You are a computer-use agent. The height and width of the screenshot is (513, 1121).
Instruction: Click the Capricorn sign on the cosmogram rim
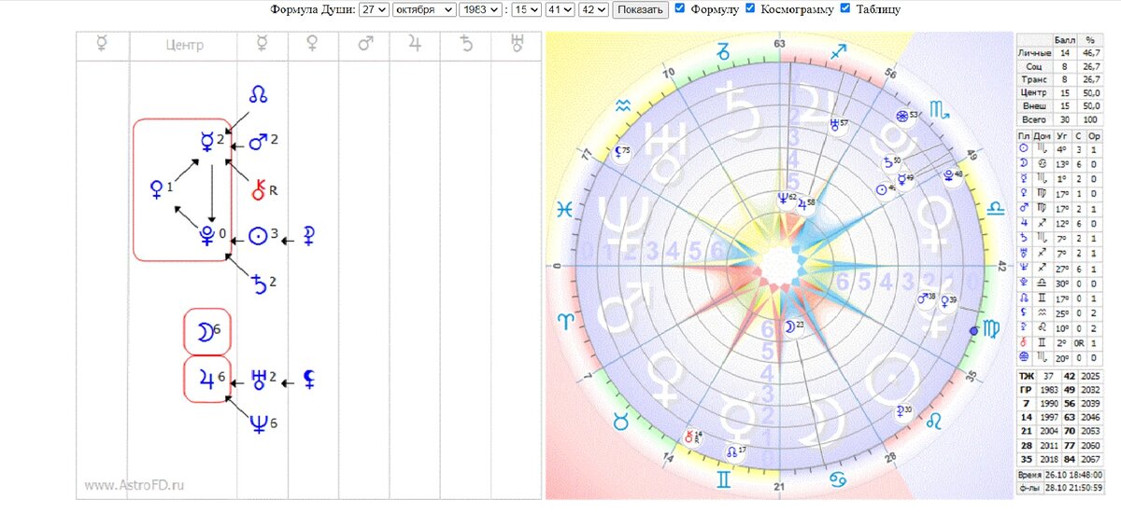tap(723, 54)
